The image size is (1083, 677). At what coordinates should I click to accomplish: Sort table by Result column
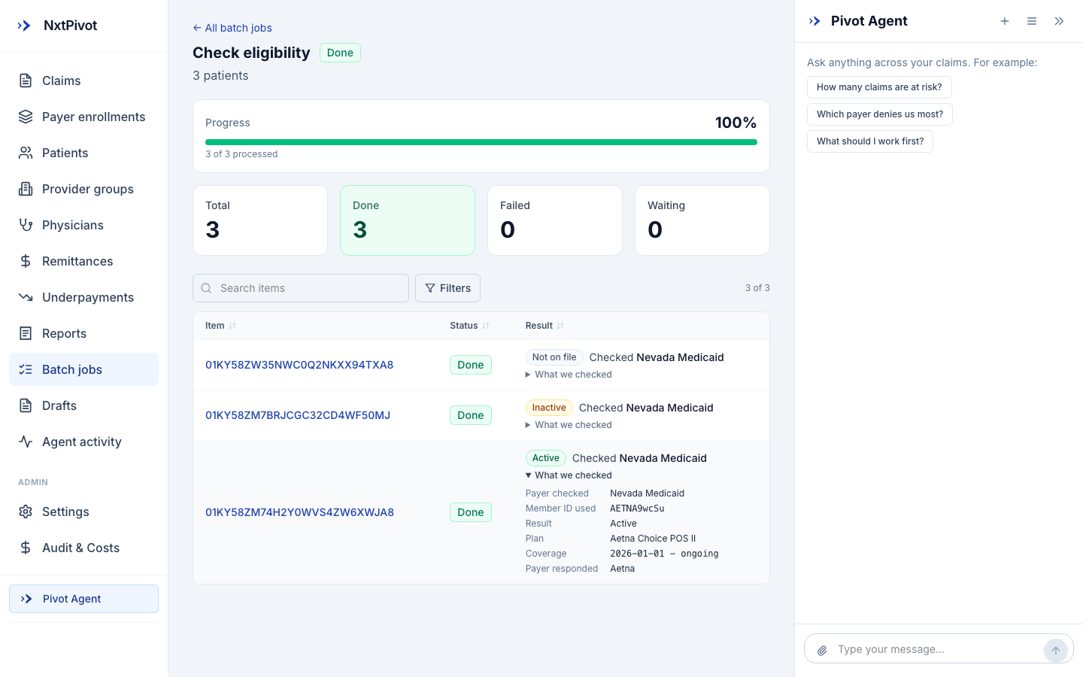pyautogui.click(x=545, y=326)
